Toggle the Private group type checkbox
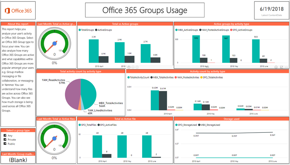Image resolution: width=290 pixels, height=165 pixels. click(5, 139)
